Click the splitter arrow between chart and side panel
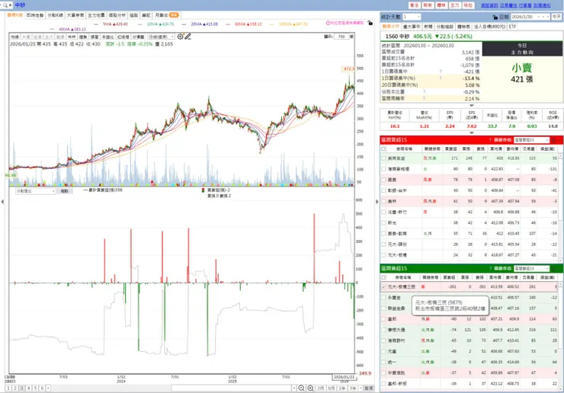 tap(377, 202)
